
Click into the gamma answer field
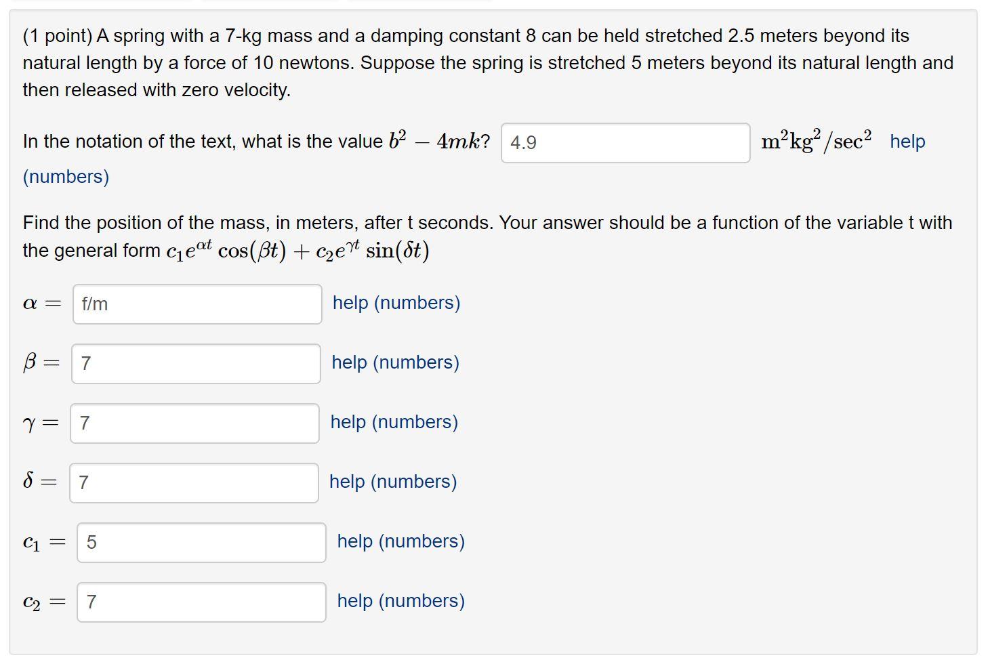tap(194, 423)
